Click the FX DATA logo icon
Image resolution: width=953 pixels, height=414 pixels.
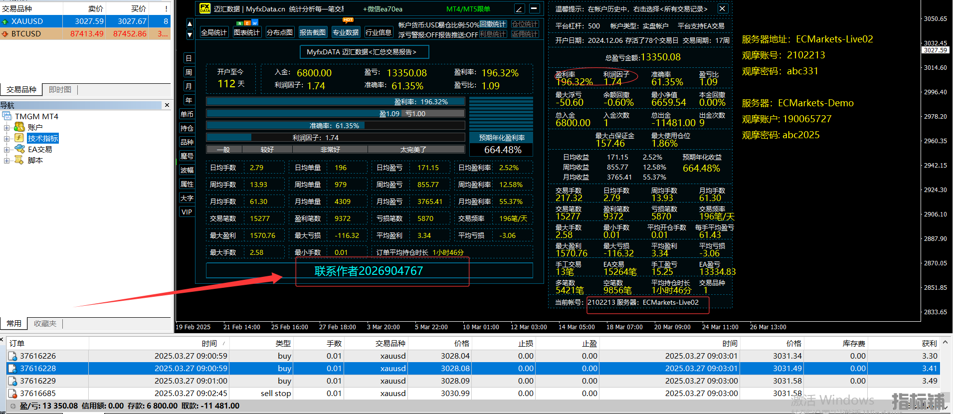coord(204,8)
